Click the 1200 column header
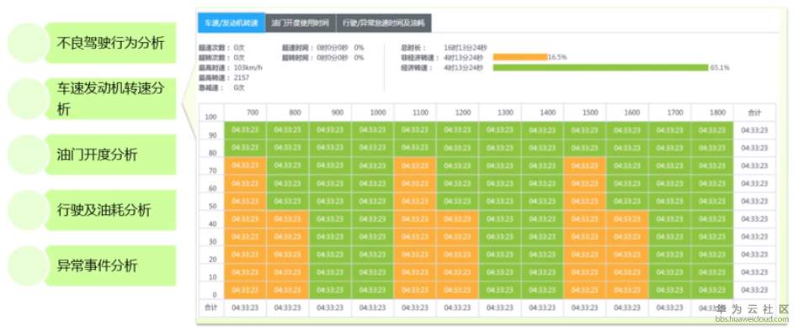This screenshot has width=798, height=331. pos(458,113)
